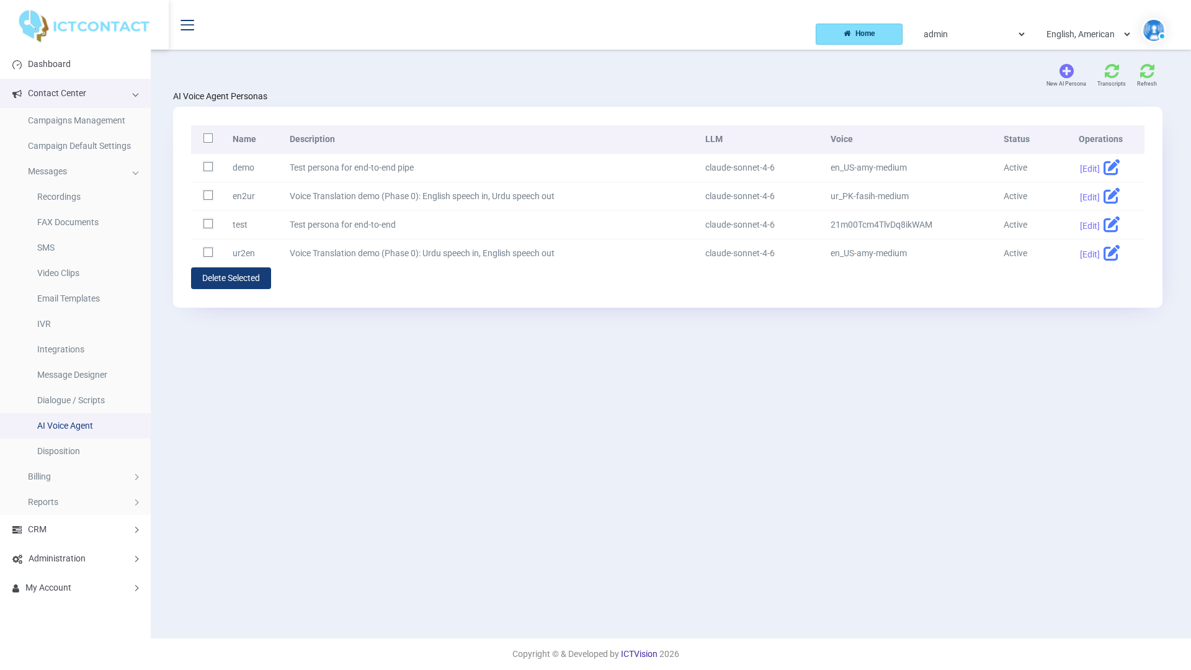Open the English, American language dropdown
The width and height of the screenshot is (1191, 670).
click(1088, 34)
